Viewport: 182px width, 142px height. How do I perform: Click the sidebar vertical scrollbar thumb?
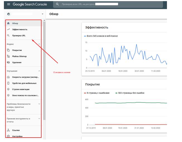click(x=44, y=71)
